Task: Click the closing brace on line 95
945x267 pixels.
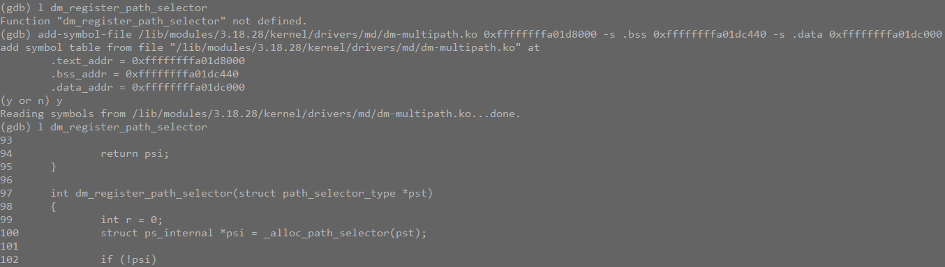Action: pyautogui.click(x=53, y=167)
